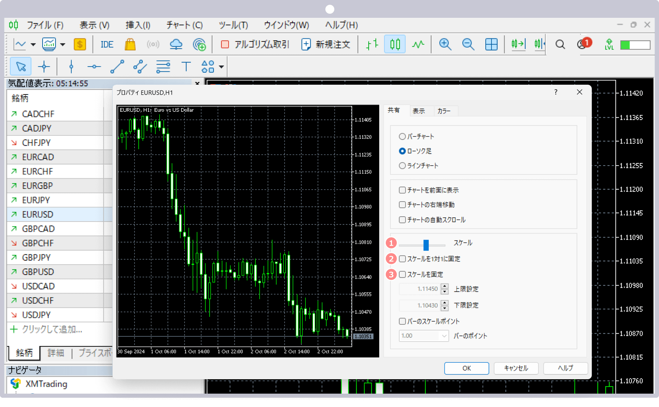659x407 pixels.
Task: Switch chart to bar chart icon
Action: (x=372, y=44)
